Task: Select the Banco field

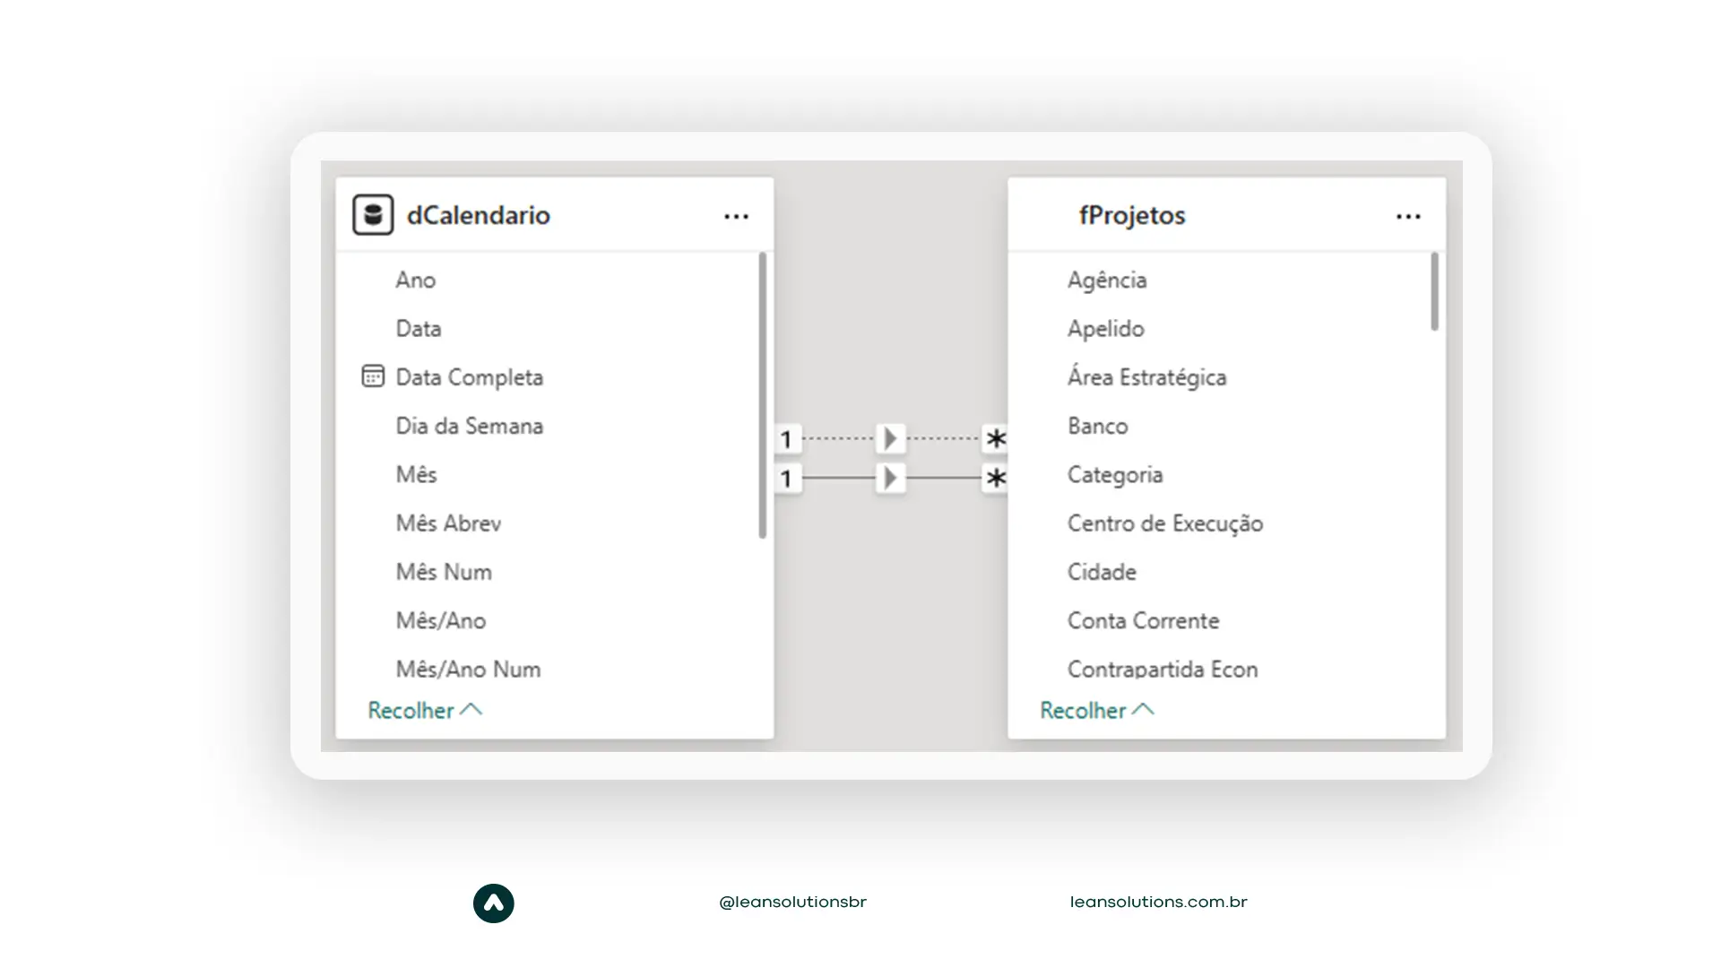Action: [1098, 426]
